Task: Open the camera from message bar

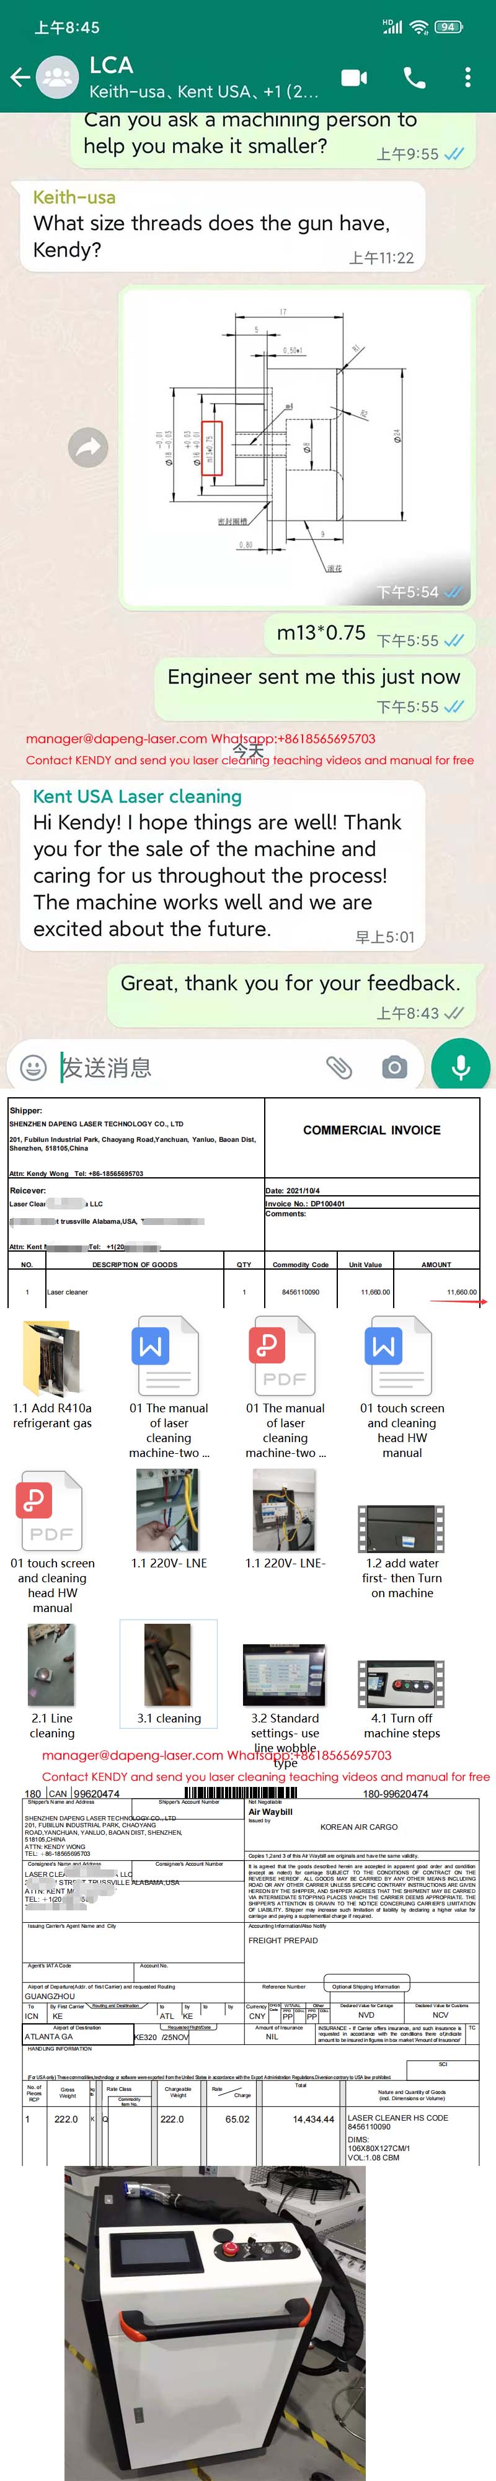Action: point(394,1067)
